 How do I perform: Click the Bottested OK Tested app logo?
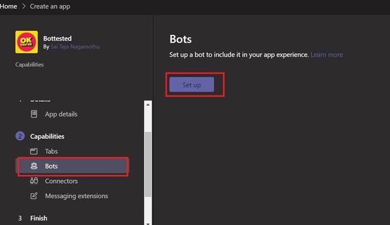click(27, 42)
